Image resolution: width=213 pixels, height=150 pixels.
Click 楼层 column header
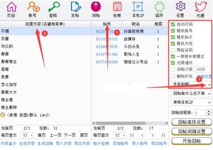158,24
